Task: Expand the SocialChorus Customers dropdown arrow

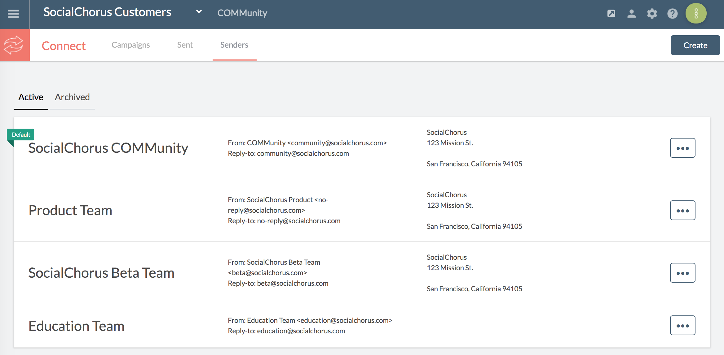Action: (x=199, y=12)
